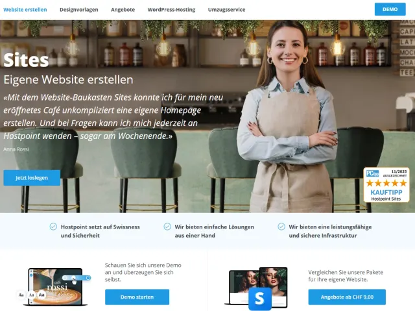The width and height of the screenshot is (415, 311).
Task: Click checkmark icon beside leistungsfähige Infrastruktur text
Action: pos(281,227)
